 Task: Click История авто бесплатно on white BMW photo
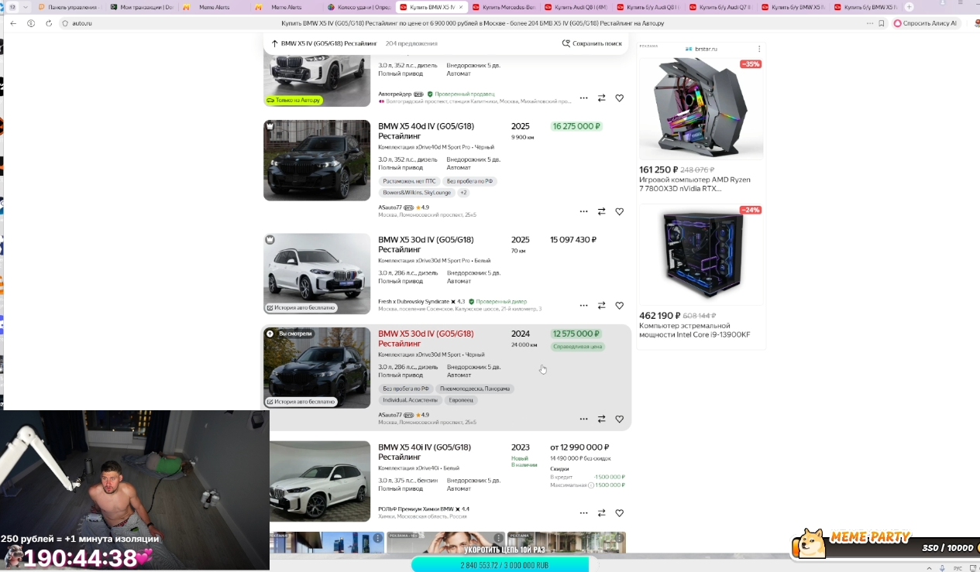[x=301, y=307]
